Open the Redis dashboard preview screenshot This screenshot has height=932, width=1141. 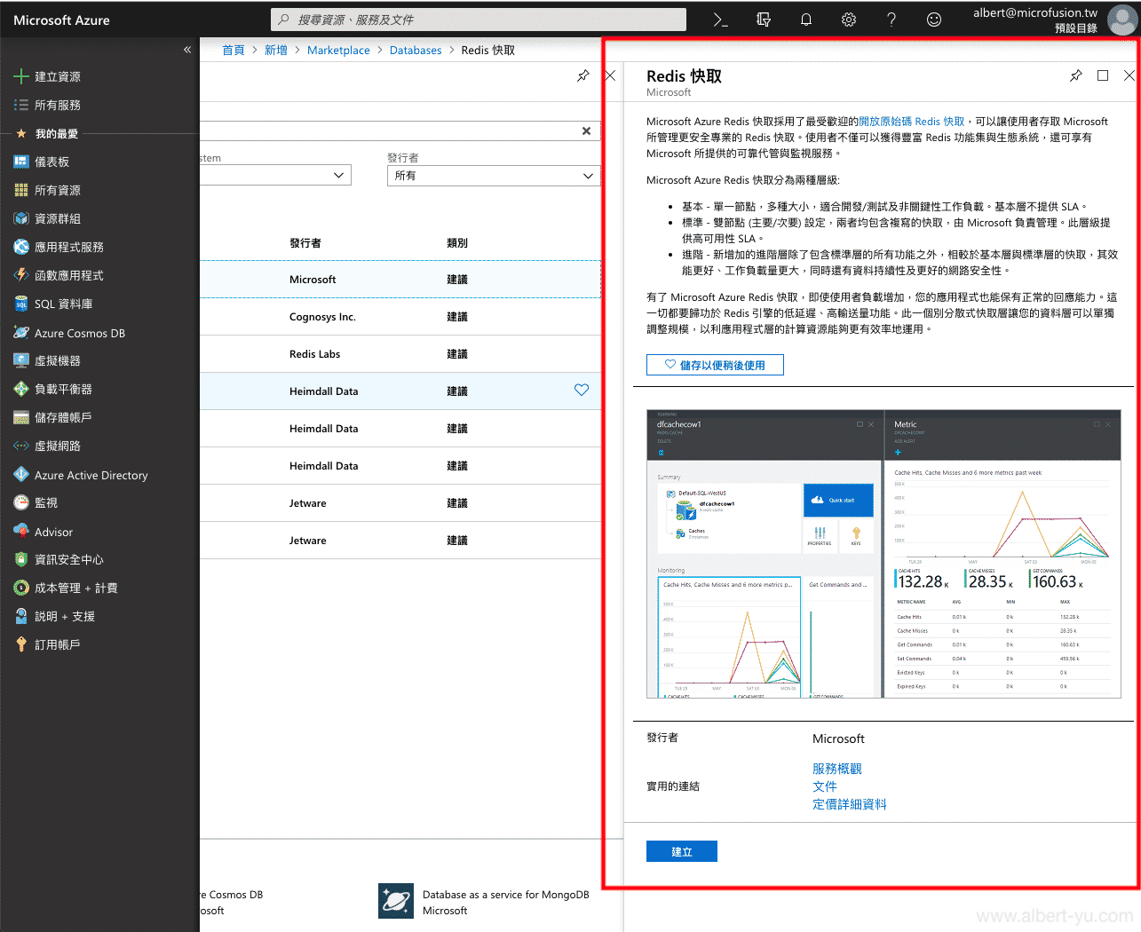click(x=883, y=553)
